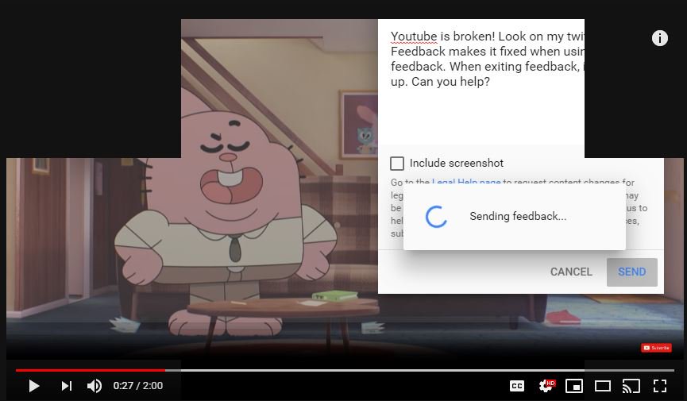The image size is (687, 401).
Task: Send the feedback
Action: point(631,272)
